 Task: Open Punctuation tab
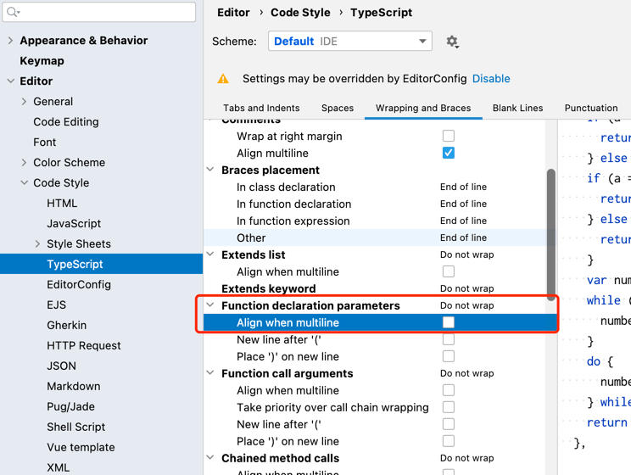(x=591, y=108)
